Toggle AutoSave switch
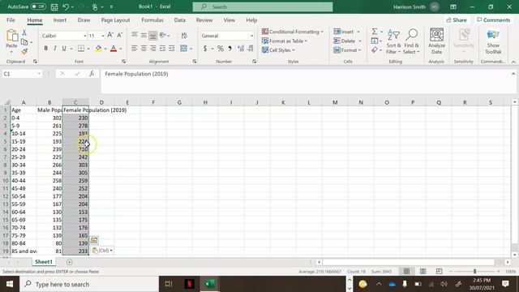Viewport: 519px width, 292px height. click(38, 6)
